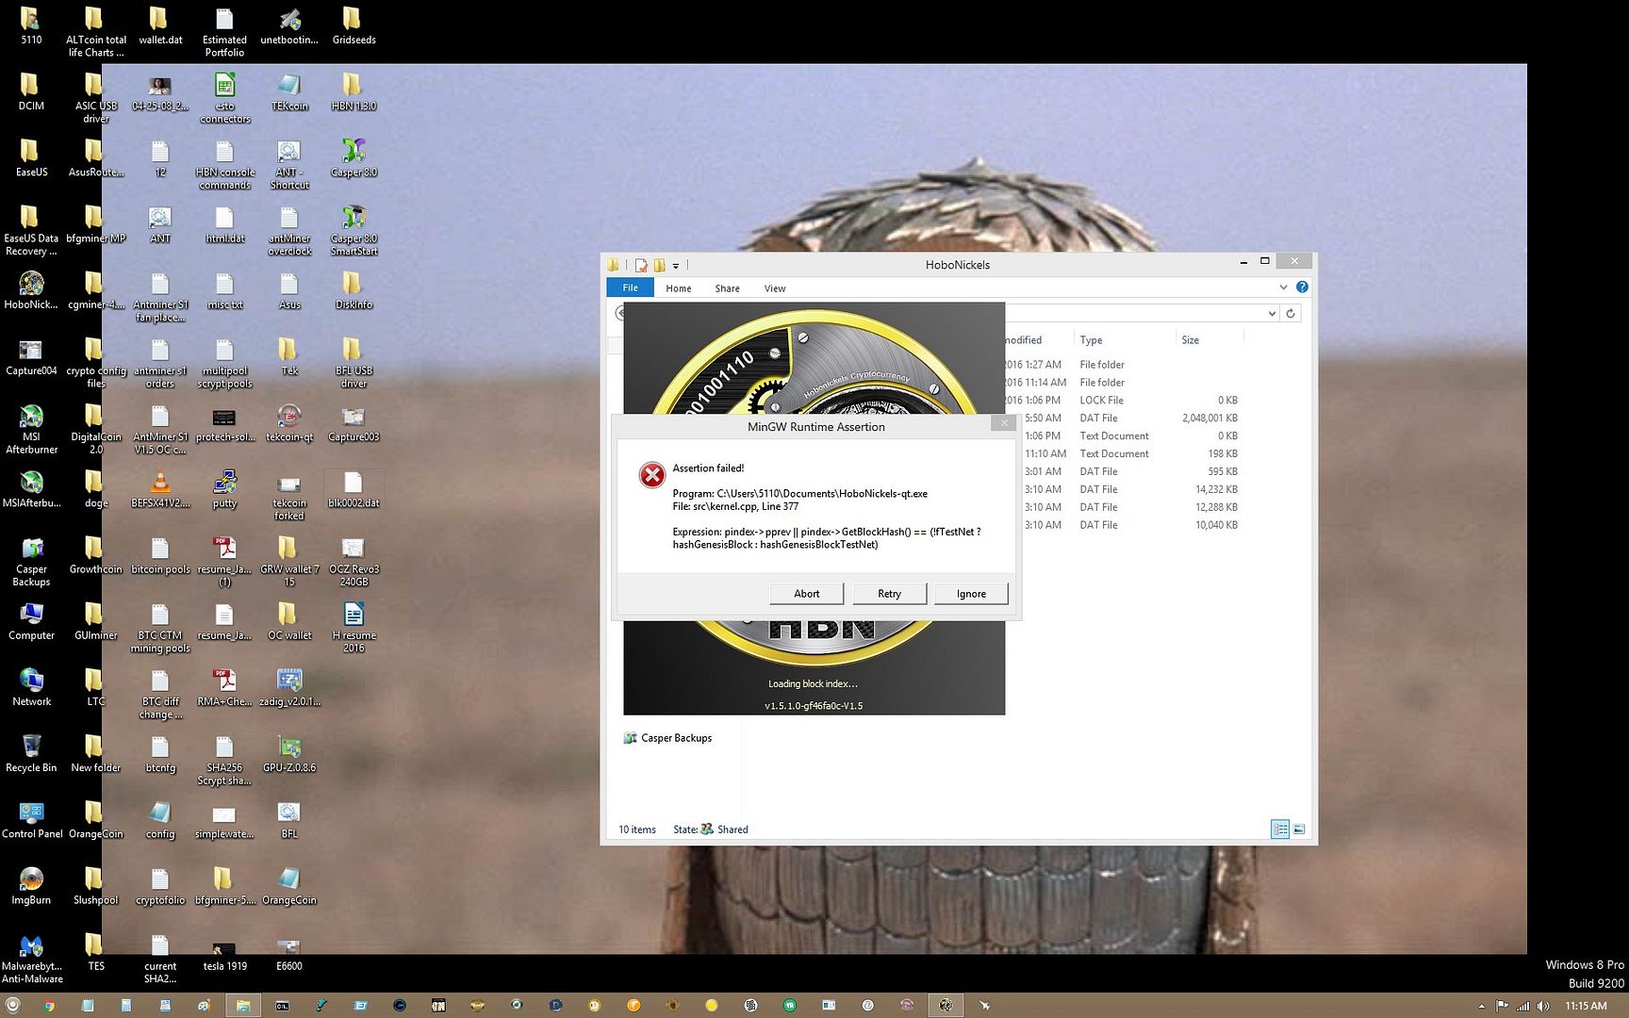Click File Explorer button in taskbar

242,1006
